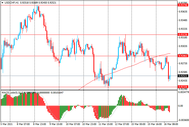Click the OHLC values 0.92518 0.92689 in header
The width and height of the screenshot is (189, 127).
click(x=30, y=3)
